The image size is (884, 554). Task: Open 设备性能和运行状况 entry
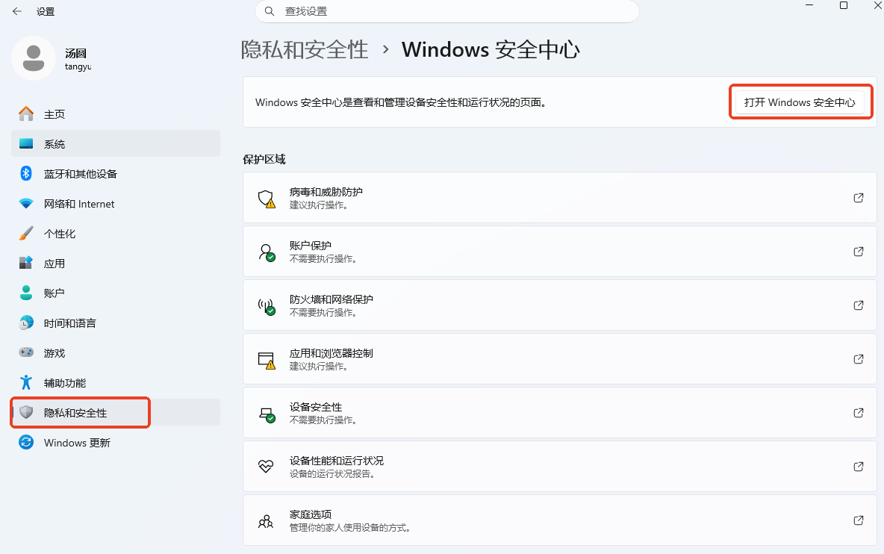pos(560,467)
